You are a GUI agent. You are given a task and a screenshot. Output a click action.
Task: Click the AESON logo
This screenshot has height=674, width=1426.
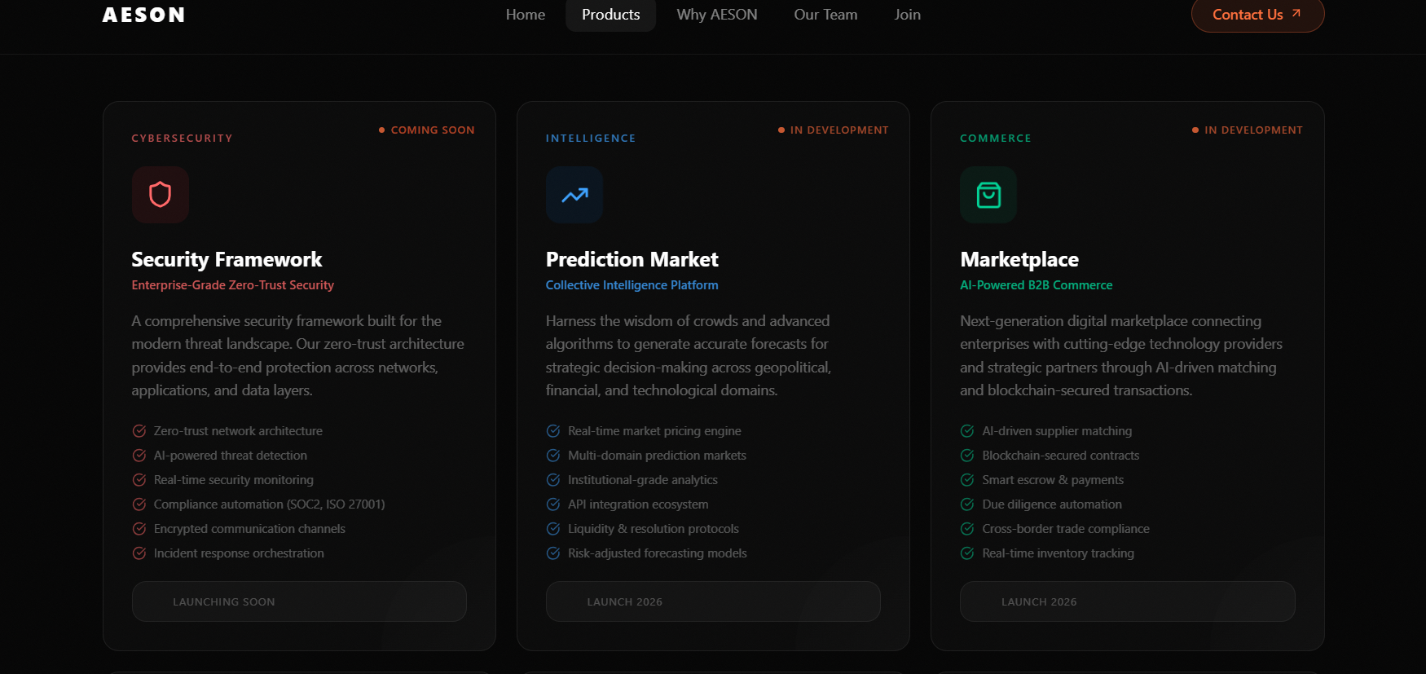(x=144, y=15)
